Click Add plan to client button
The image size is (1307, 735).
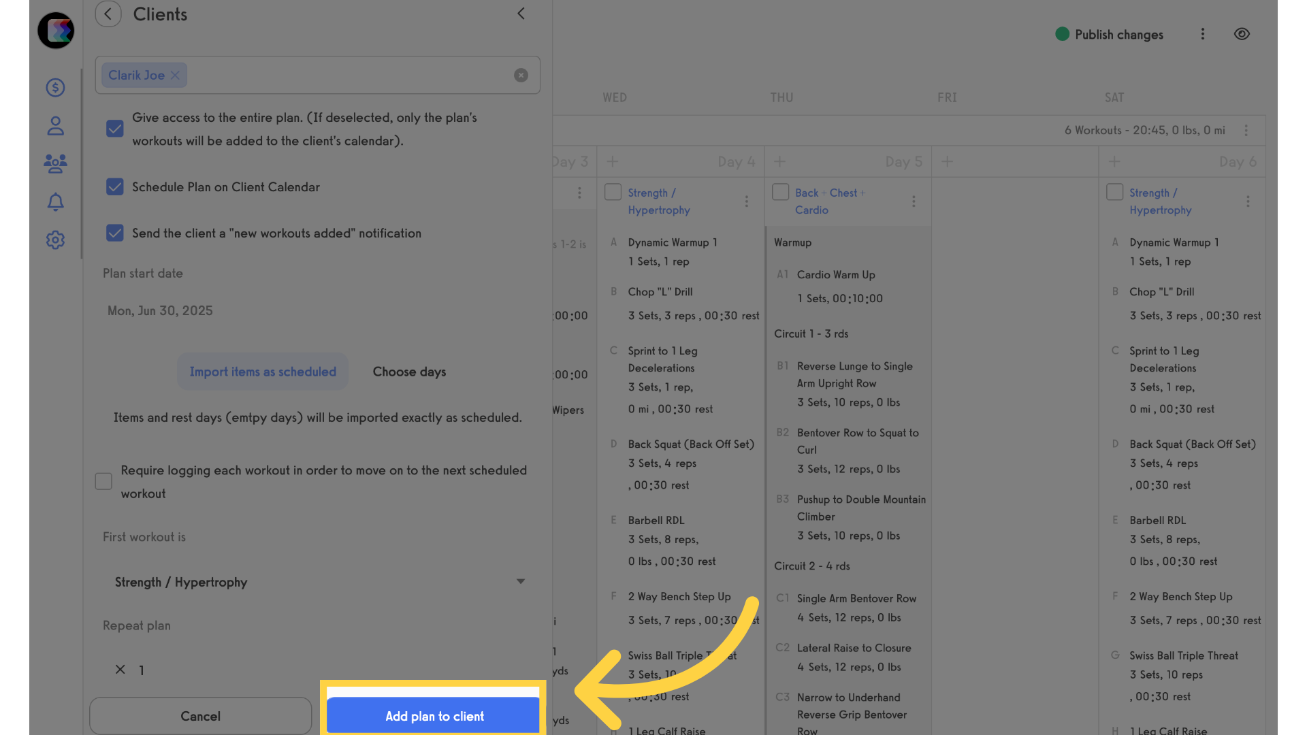434,716
